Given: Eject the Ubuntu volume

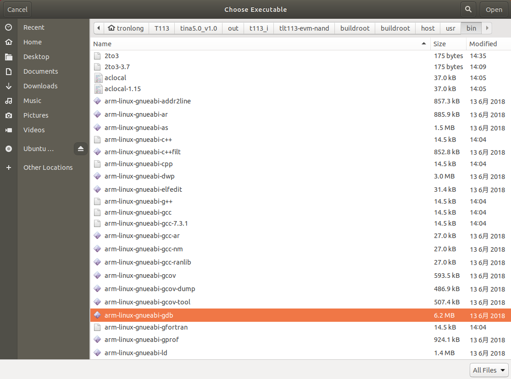Looking at the screenshot, I should click(x=81, y=149).
